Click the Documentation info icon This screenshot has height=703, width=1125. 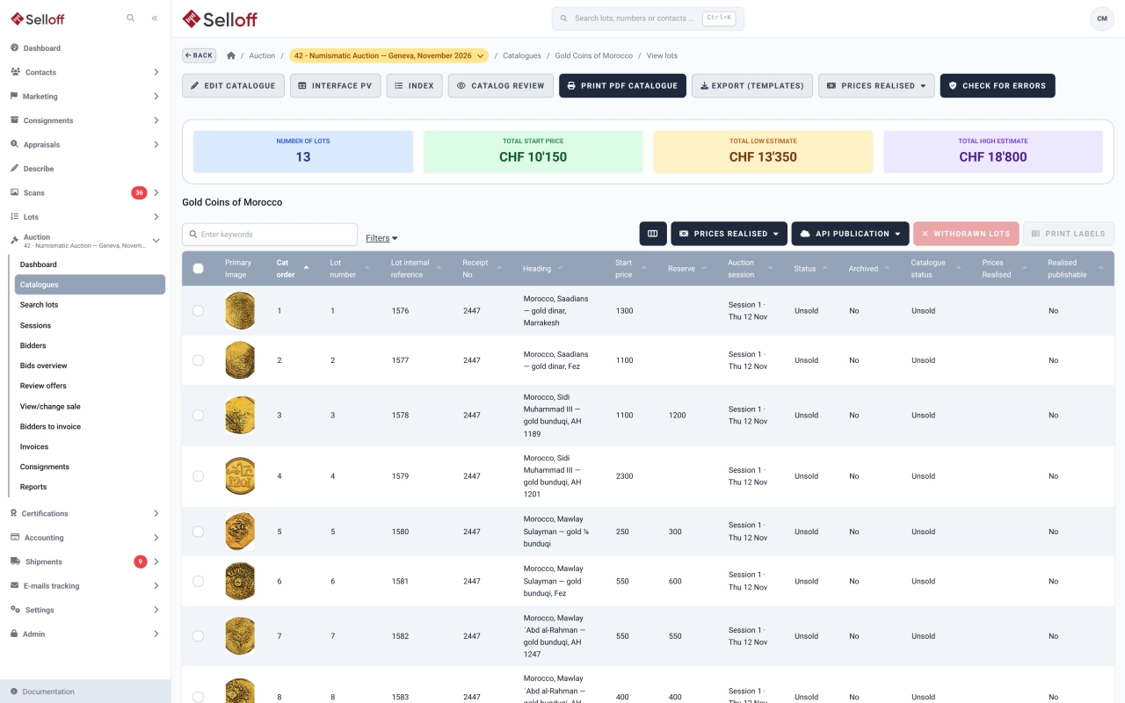click(14, 692)
